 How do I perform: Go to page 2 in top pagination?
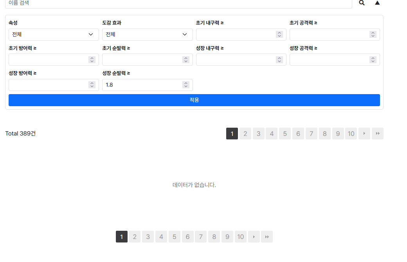245,134
